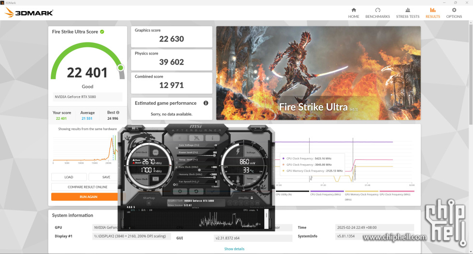Click the Average score 21 551
473x254 pixels.
coord(87,119)
